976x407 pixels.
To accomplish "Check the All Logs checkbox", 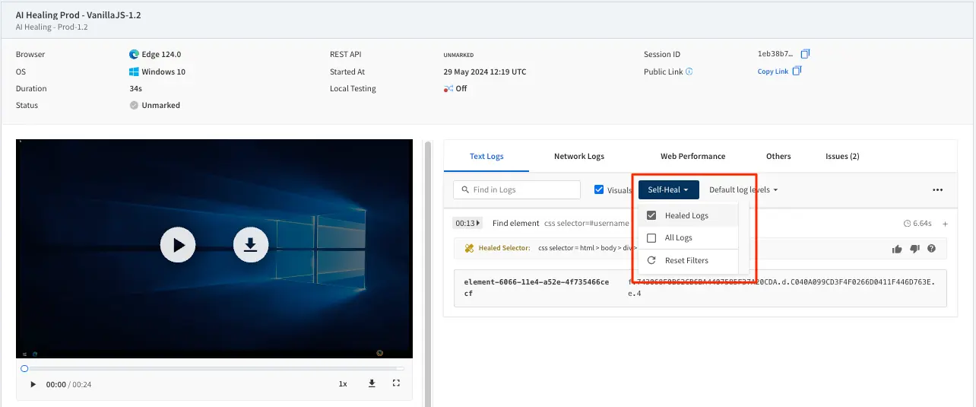I will pos(651,238).
